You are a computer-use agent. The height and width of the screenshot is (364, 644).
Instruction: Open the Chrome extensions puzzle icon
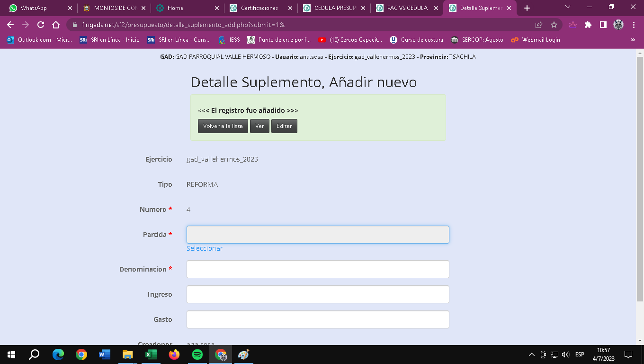point(588,25)
